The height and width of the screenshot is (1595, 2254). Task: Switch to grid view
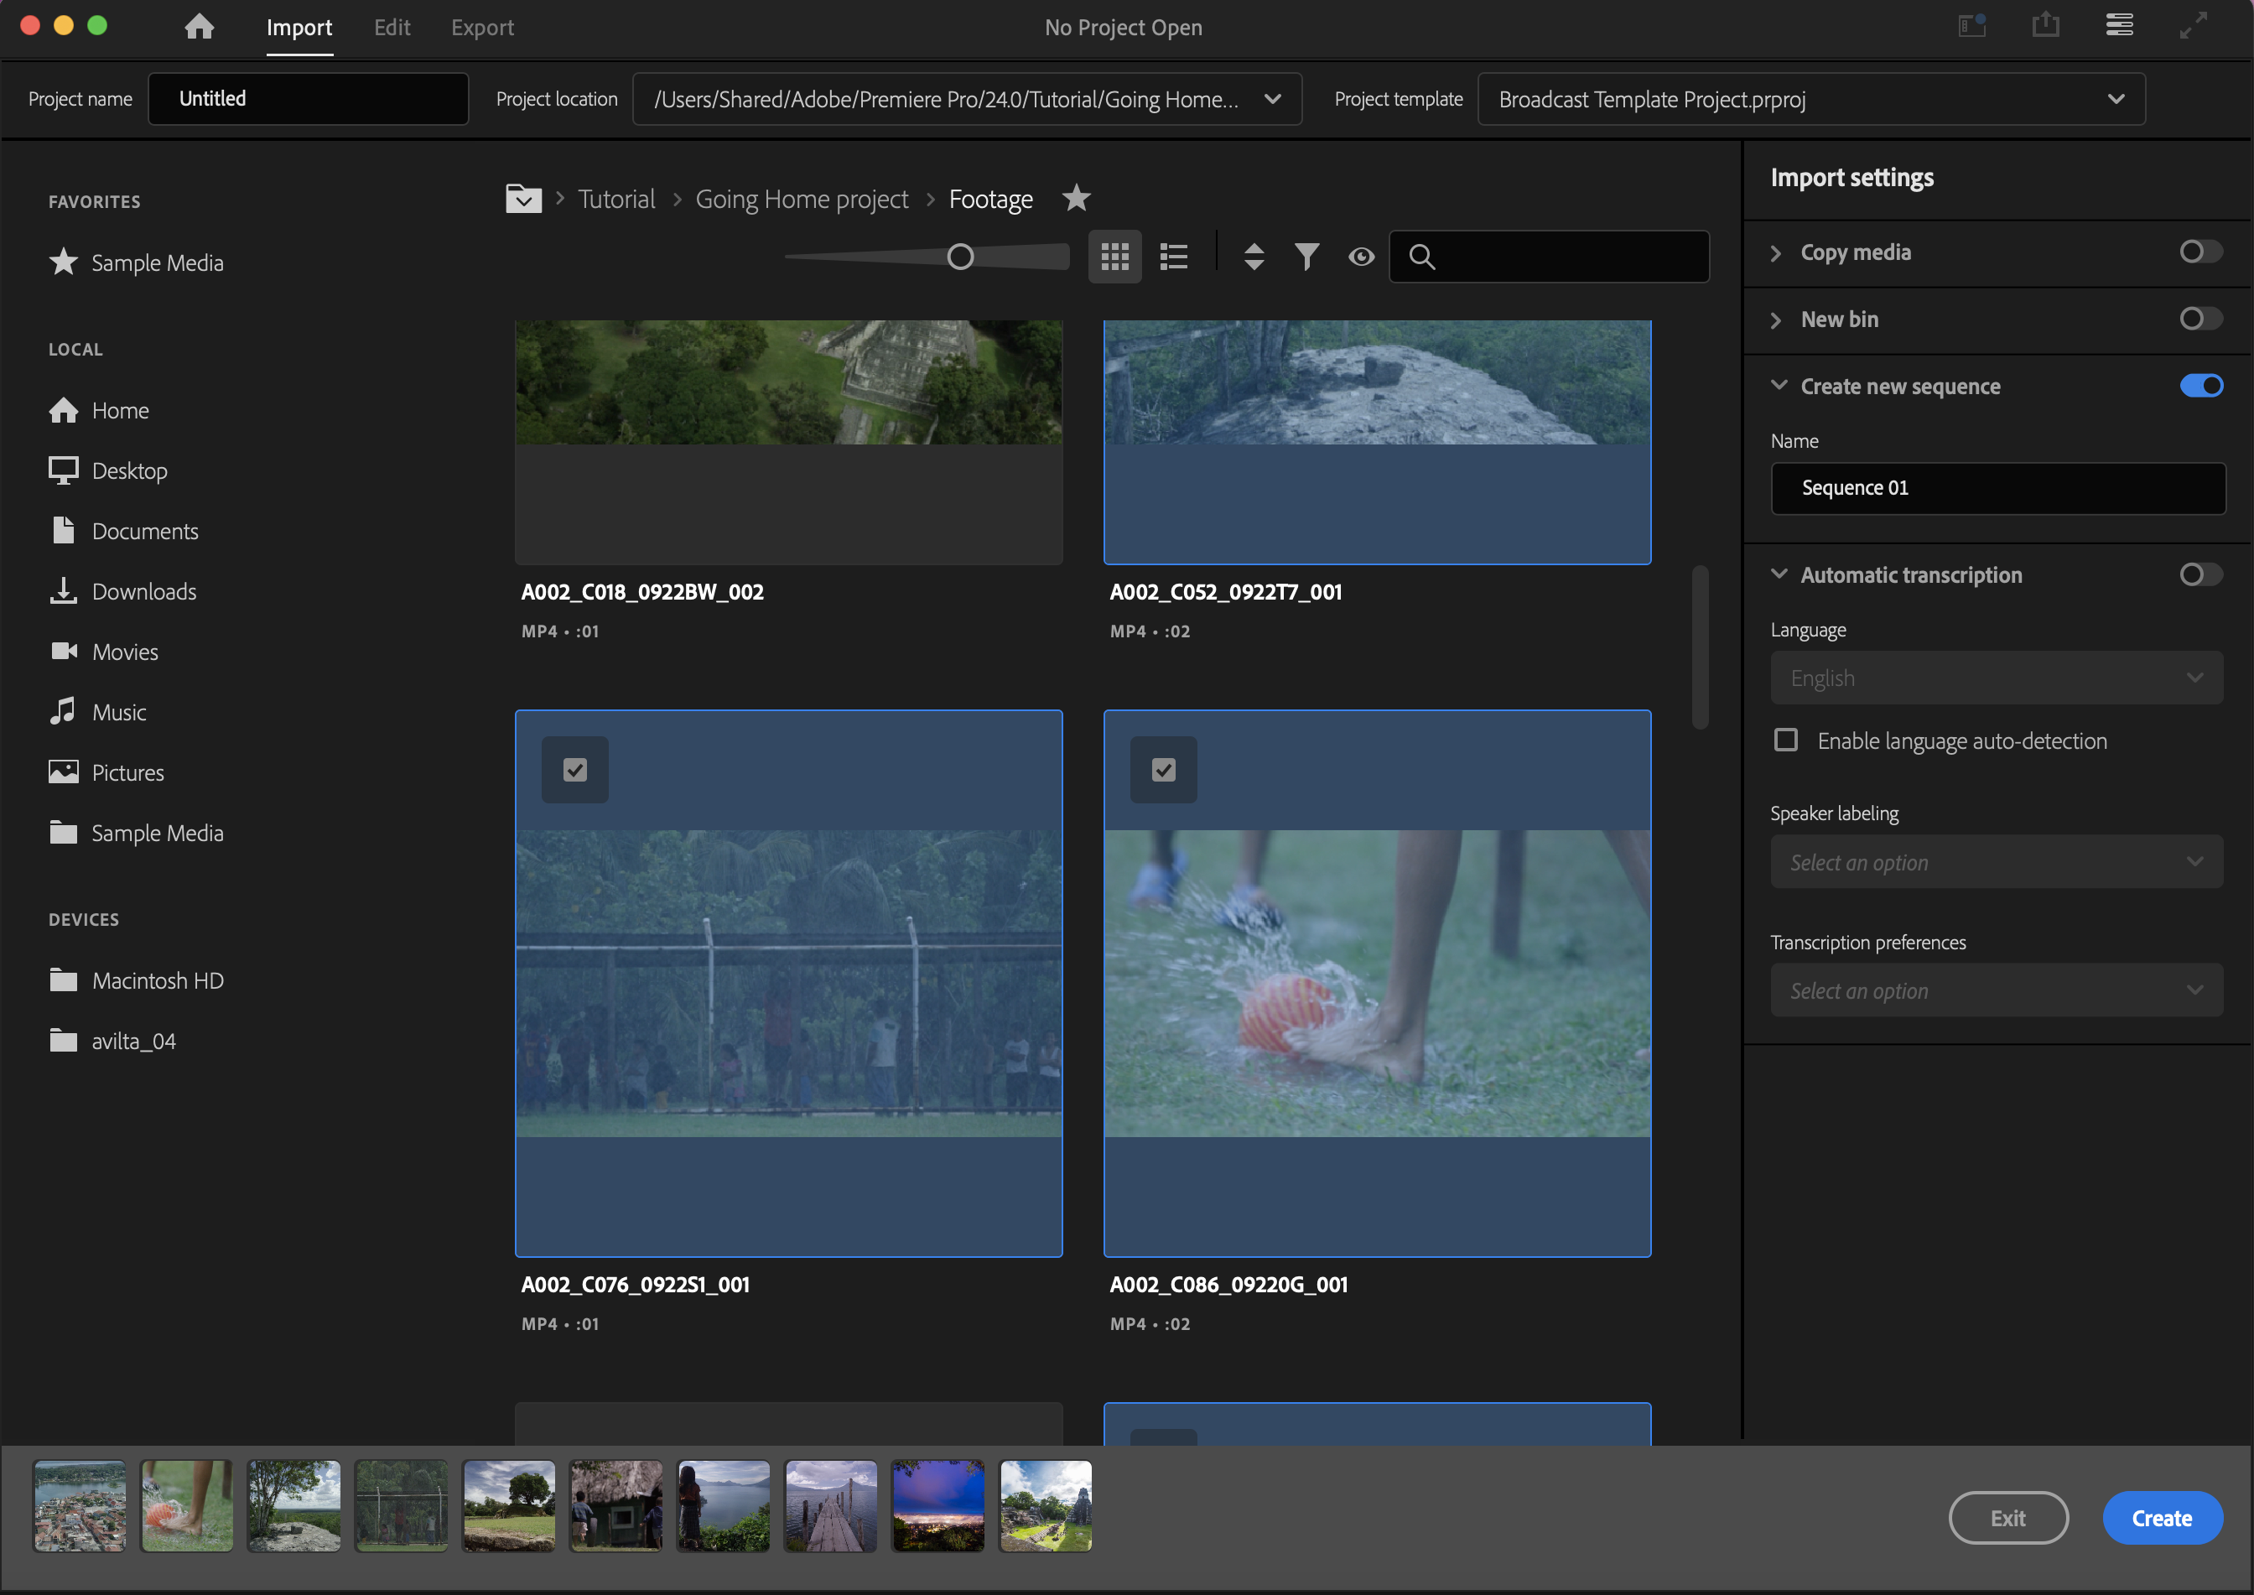click(1114, 257)
